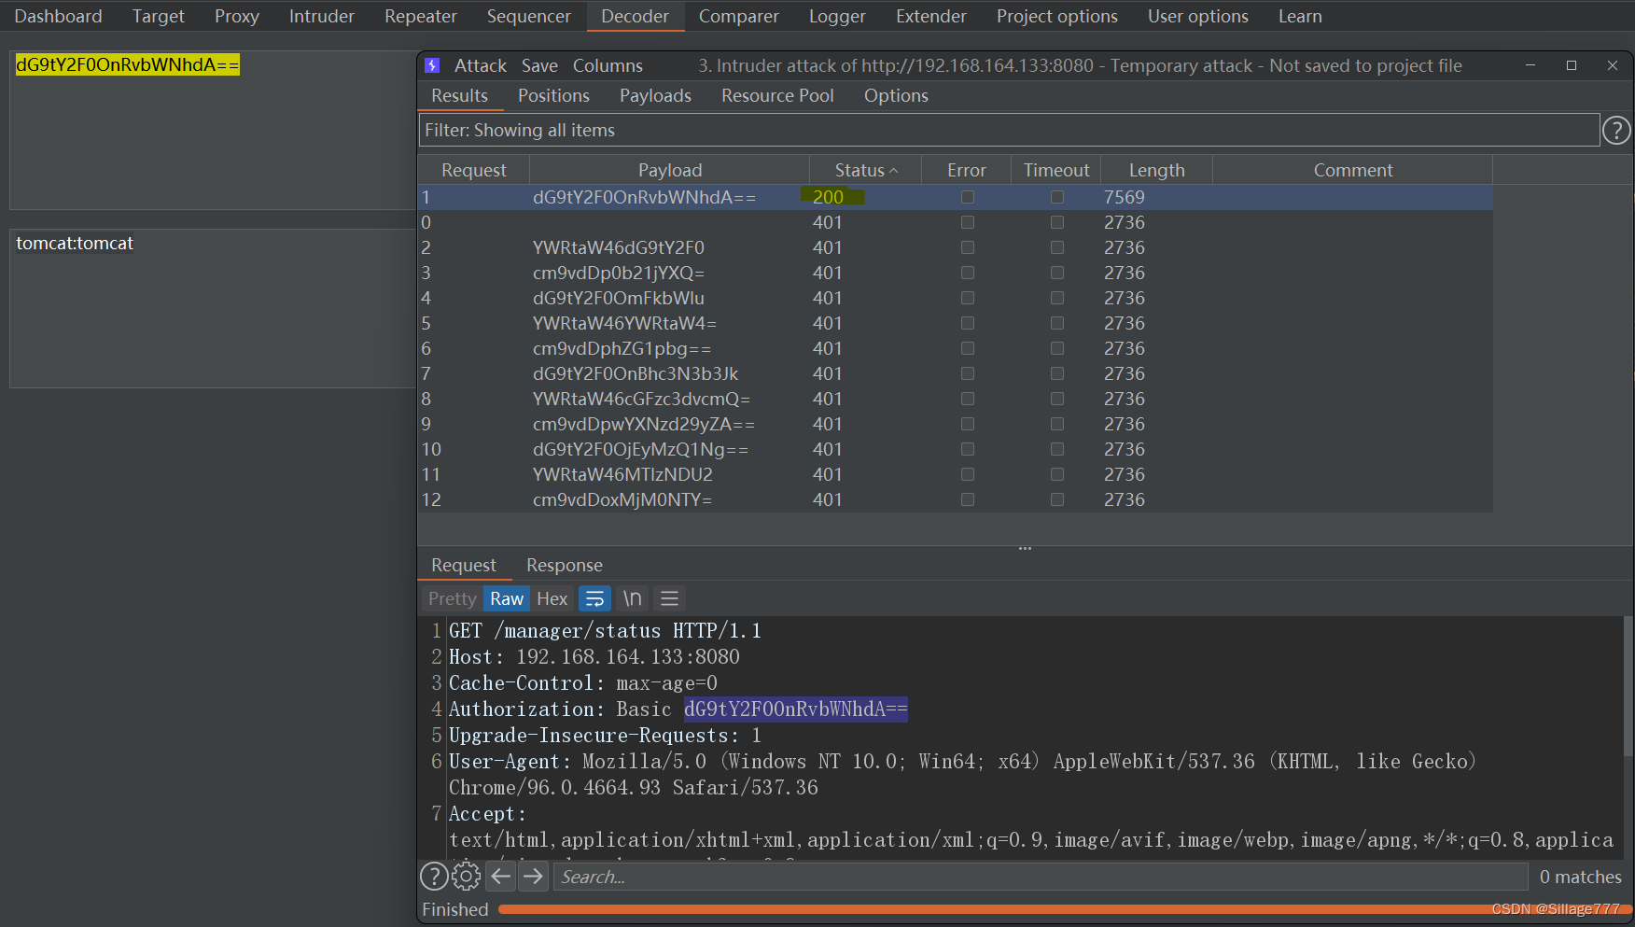
Task: Switch to the Payloads tab
Action: click(655, 95)
